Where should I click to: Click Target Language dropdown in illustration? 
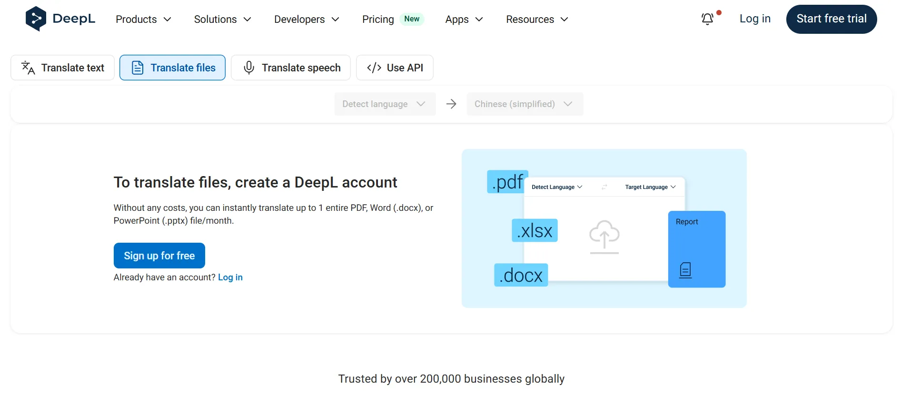tap(650, 187)
